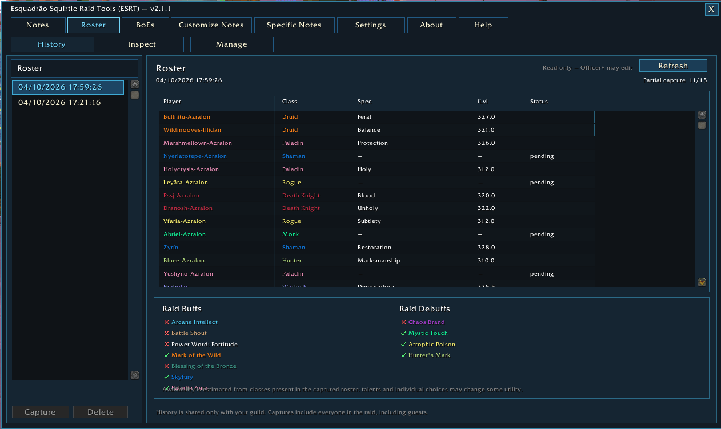Click the history list scroll down arrow
The image size is (721, 429).
pyautogui.click(x=135, y=375)
